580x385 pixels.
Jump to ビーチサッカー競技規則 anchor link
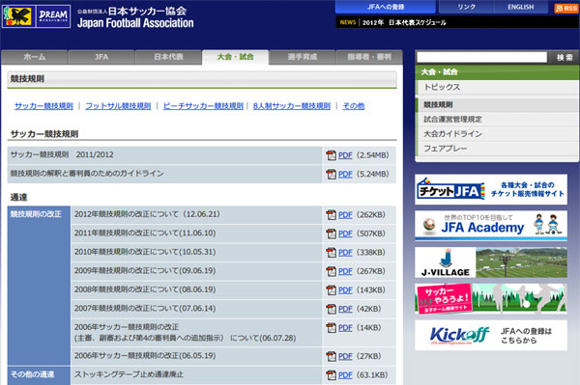click(x=203, y=106)
